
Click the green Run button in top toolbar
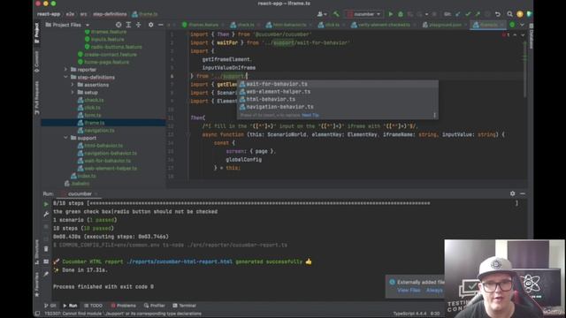[391, 14]
